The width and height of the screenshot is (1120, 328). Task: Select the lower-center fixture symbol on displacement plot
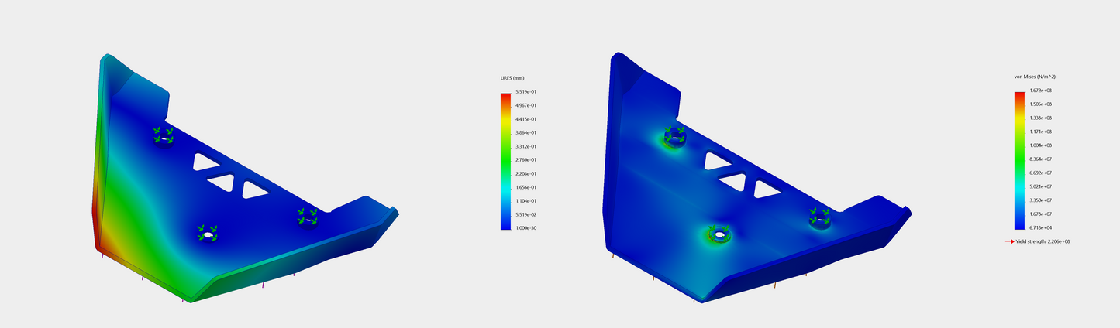207,232
